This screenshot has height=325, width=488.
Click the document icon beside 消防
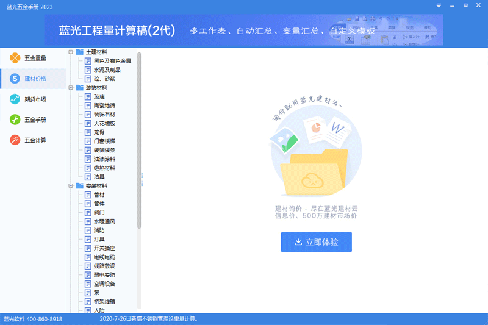88,230
